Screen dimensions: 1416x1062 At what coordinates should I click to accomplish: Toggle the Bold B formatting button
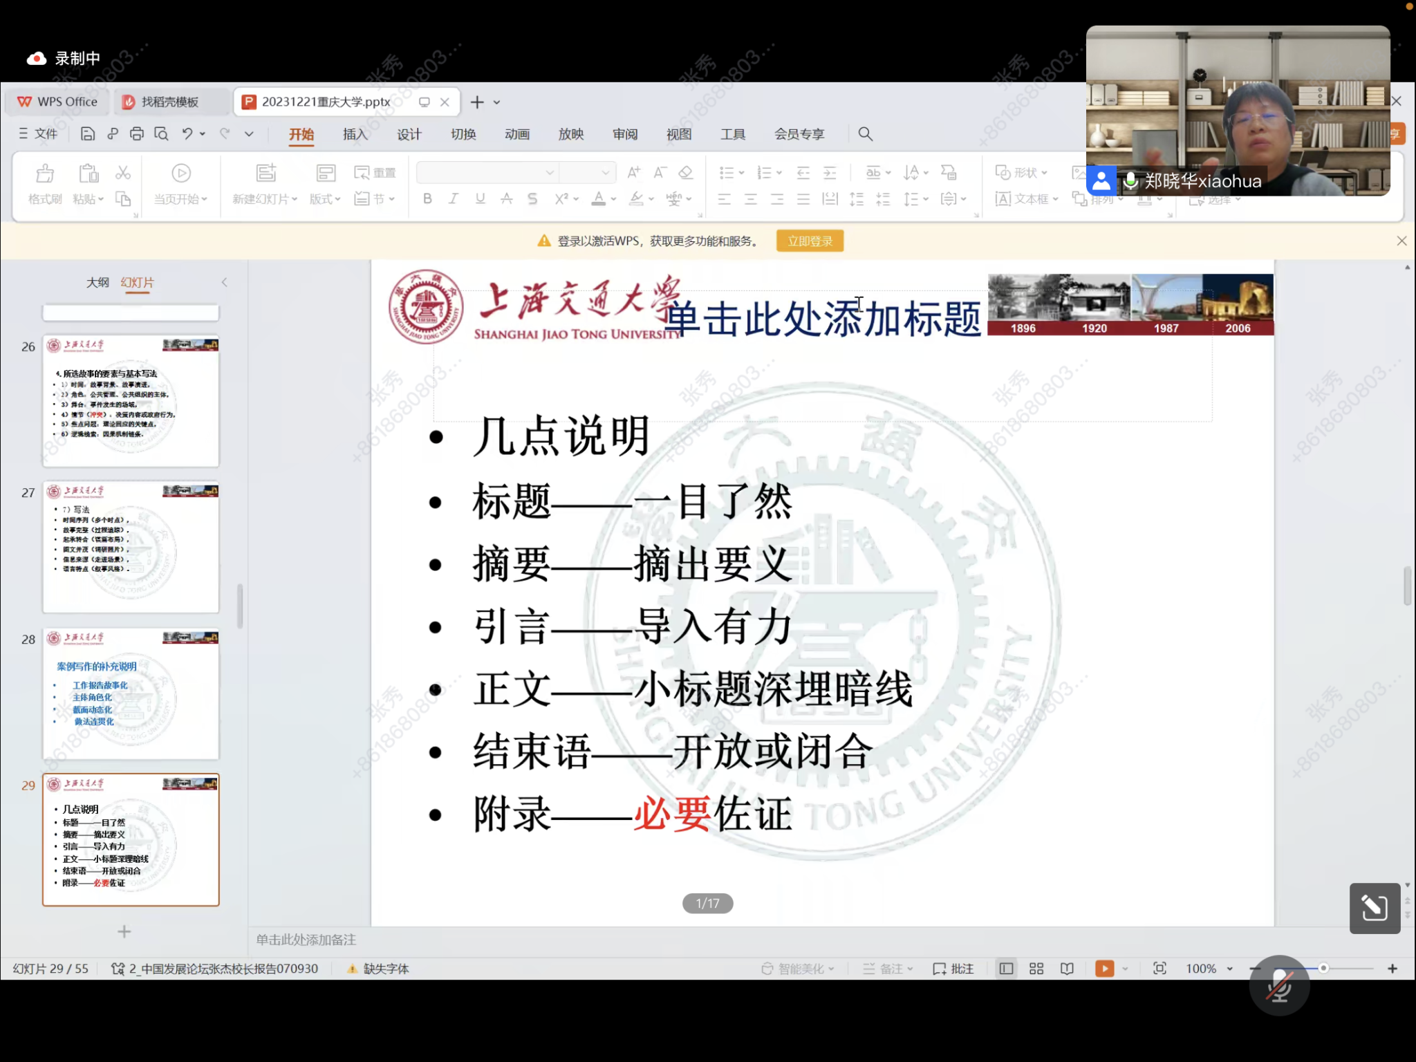[x=427, y=199]
